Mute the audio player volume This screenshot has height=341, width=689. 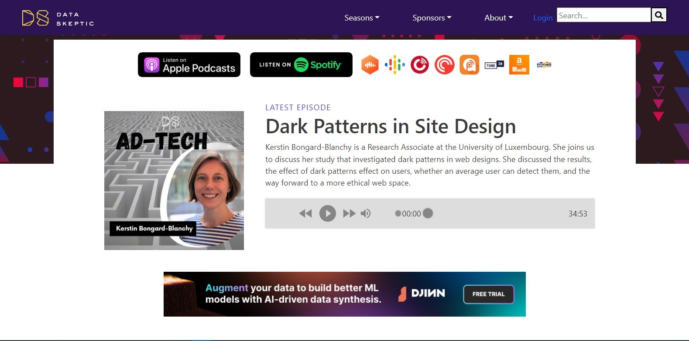coord(366,213)
